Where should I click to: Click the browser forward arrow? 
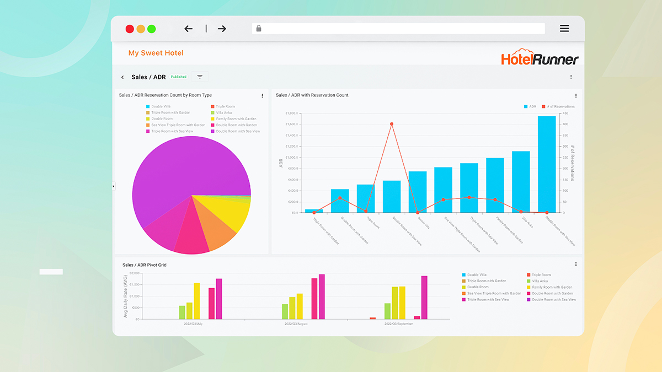pyautogui.click(x=222, y=29)
